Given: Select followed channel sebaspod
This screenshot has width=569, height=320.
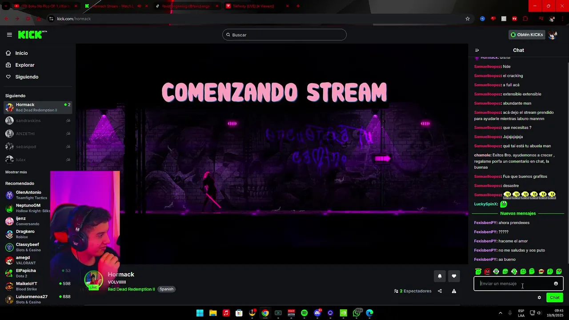Looking at the screenshot, I should pos(38,146).
